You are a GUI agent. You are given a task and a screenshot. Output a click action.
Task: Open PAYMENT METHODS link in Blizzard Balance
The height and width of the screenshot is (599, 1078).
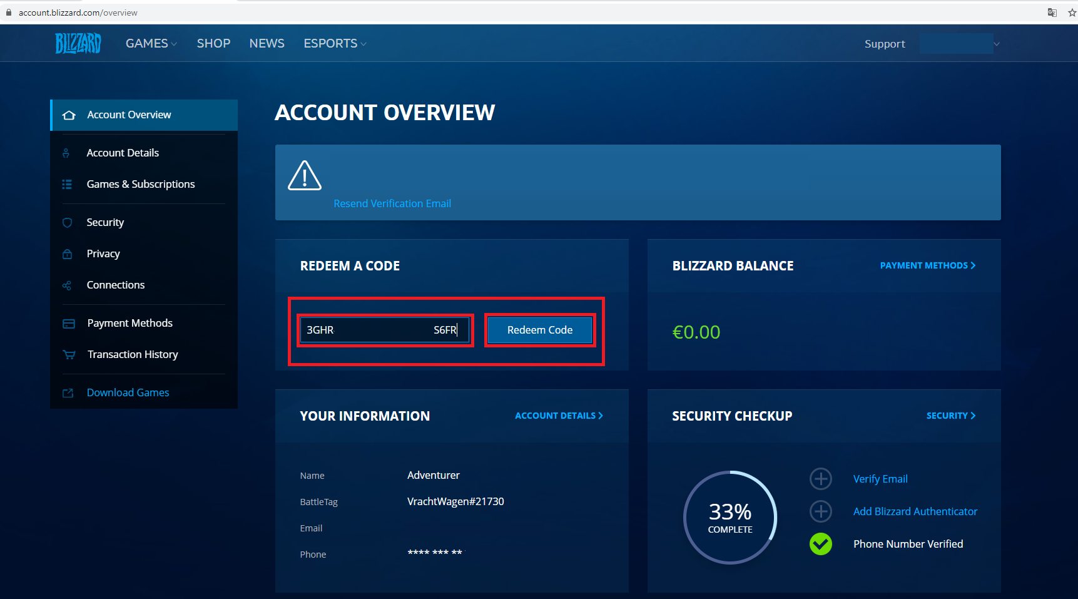[x=928, y=265]
